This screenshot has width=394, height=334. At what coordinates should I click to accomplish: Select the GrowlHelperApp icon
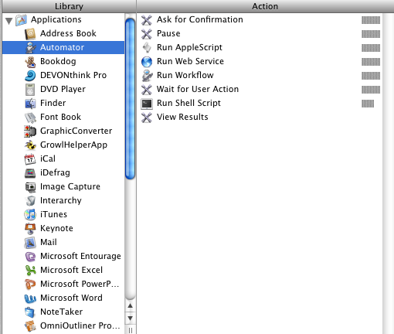point(30,145)
